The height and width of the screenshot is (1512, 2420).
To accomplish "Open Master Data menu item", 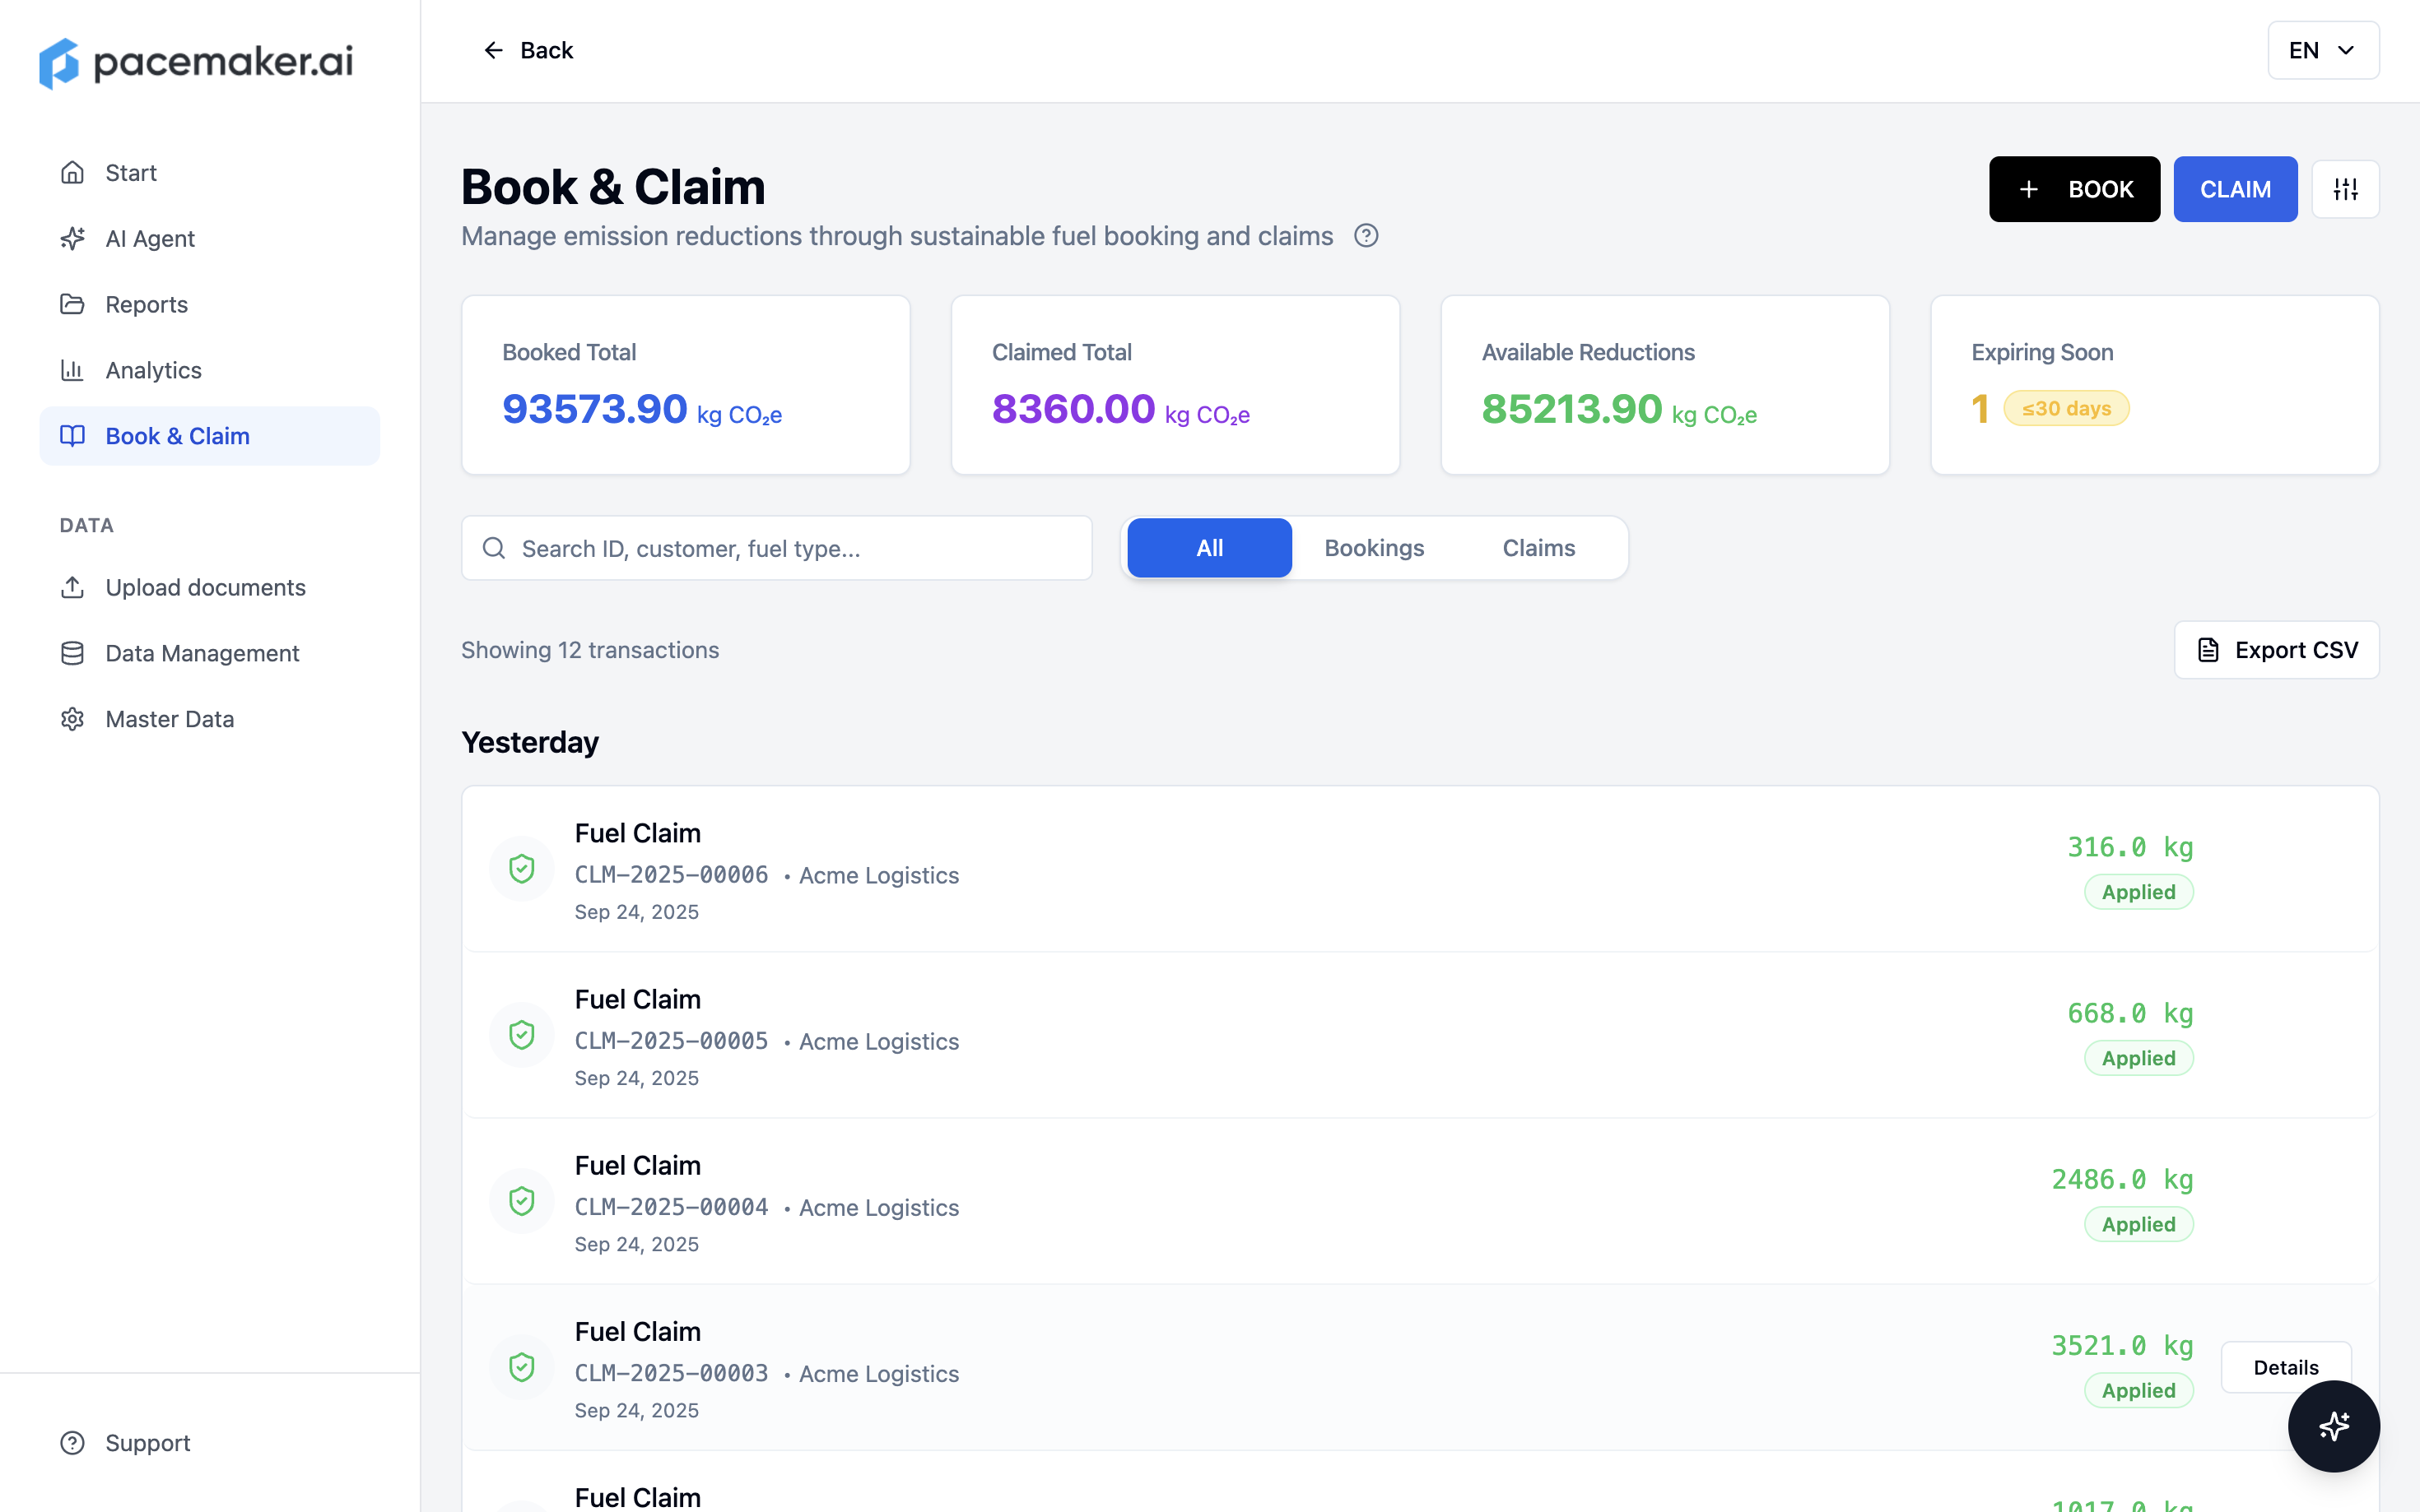I will pyautogui.click(x=209, y=719).
